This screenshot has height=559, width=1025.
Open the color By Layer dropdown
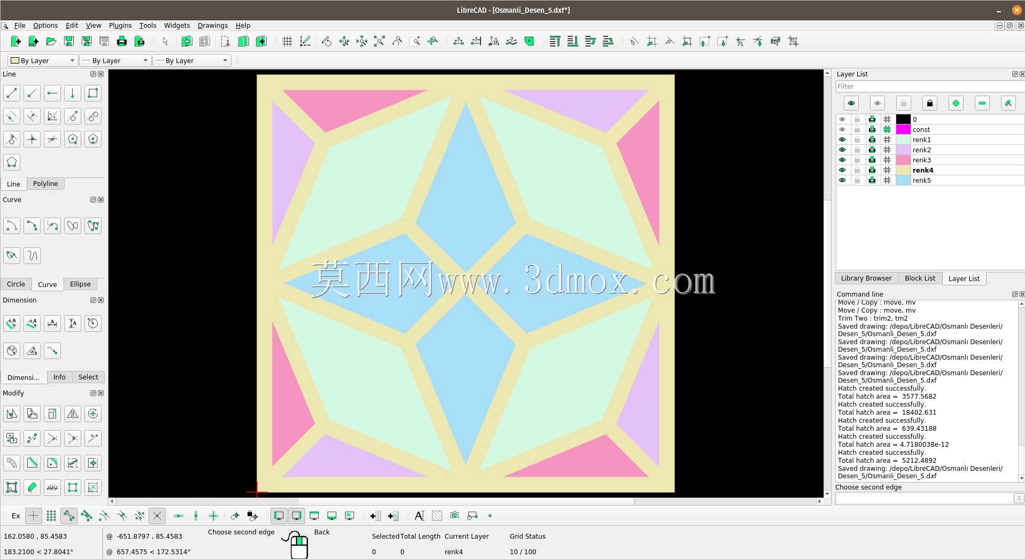43,60
